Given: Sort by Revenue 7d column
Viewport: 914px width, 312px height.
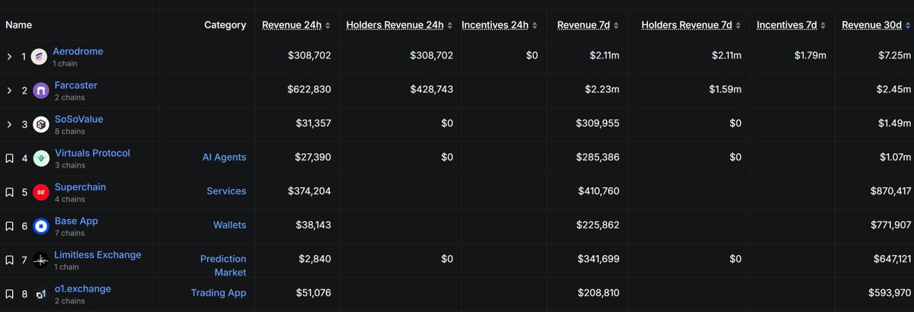Looking at the screenshot, I should click(588, 25).
